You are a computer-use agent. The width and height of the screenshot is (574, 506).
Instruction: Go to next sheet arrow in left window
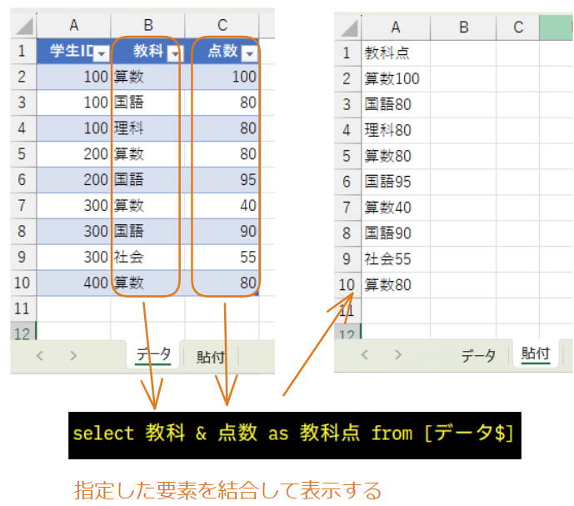(73, 355)
